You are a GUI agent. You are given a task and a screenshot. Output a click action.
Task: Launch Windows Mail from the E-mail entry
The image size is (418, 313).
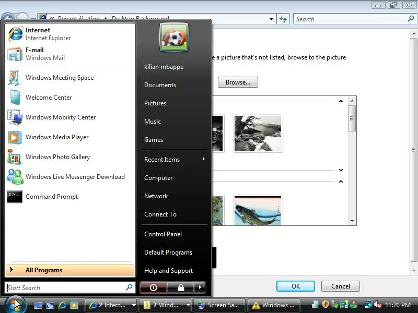(70, 54)
